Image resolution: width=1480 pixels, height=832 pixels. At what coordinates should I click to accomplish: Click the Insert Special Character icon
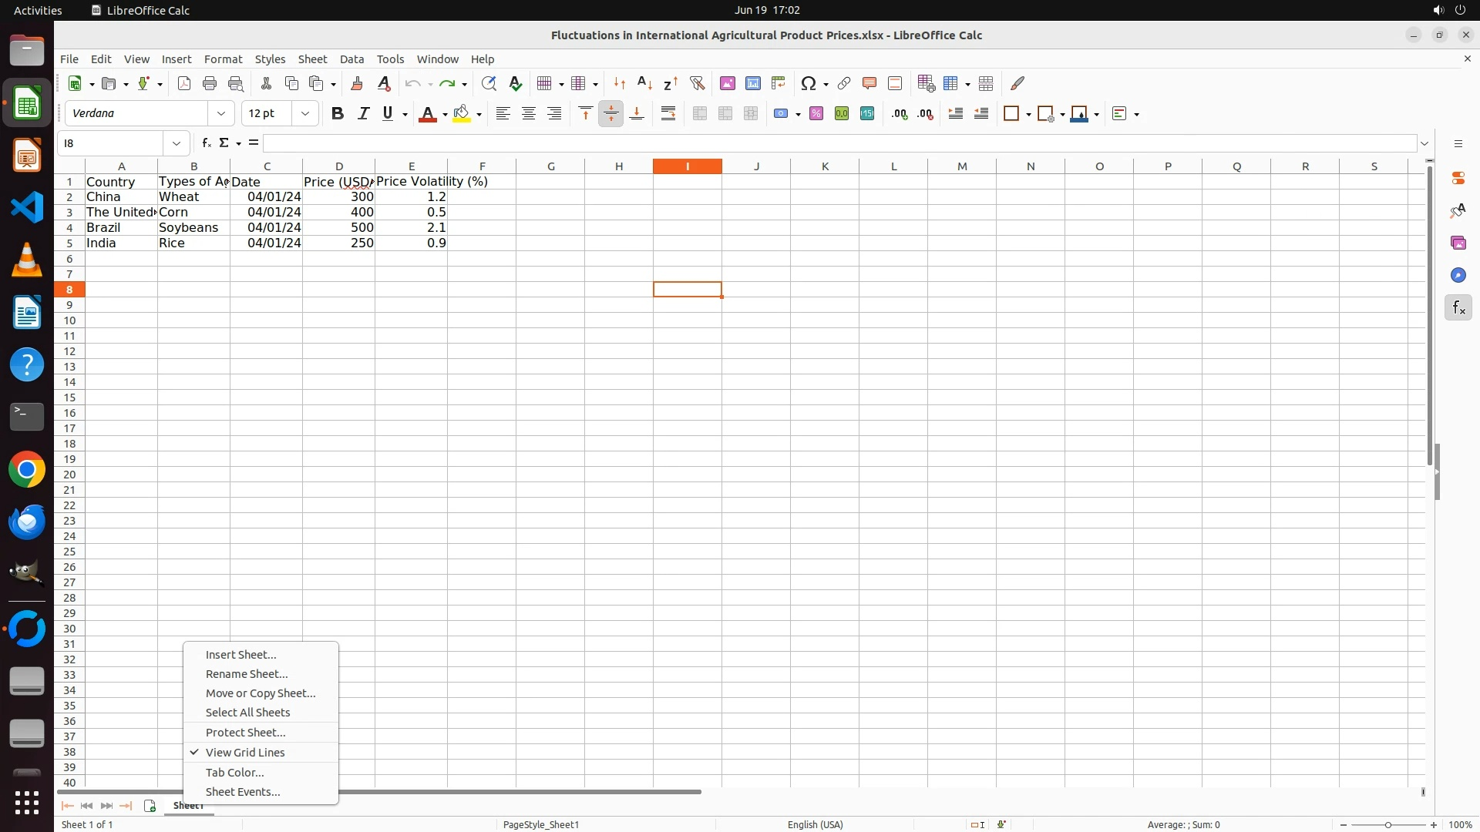808,84
